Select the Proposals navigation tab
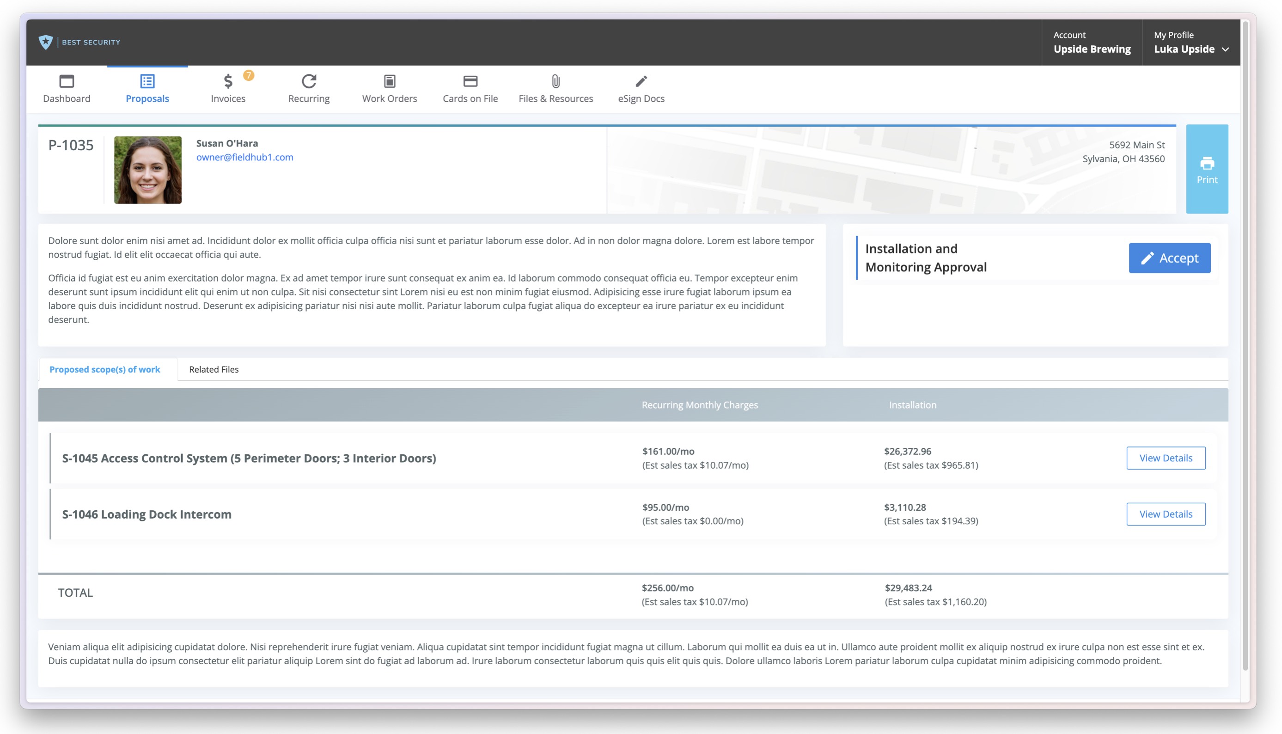This screenshot has height=734, width=1282. click(x=147, y=89)
